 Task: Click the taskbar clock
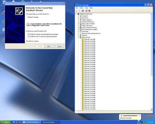click(150, 122)
